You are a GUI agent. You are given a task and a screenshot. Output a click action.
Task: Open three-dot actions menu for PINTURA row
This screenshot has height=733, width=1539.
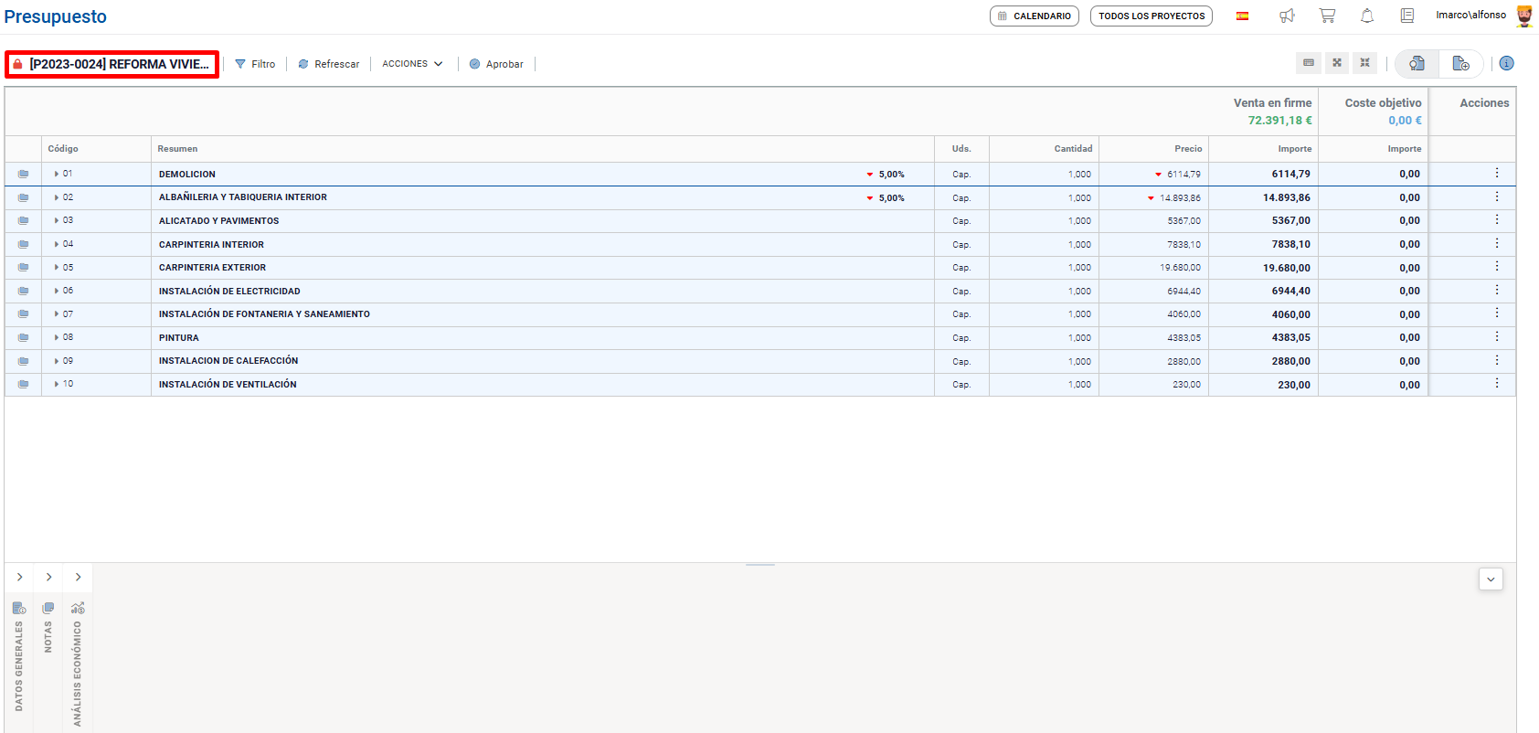click(1496, 337)
